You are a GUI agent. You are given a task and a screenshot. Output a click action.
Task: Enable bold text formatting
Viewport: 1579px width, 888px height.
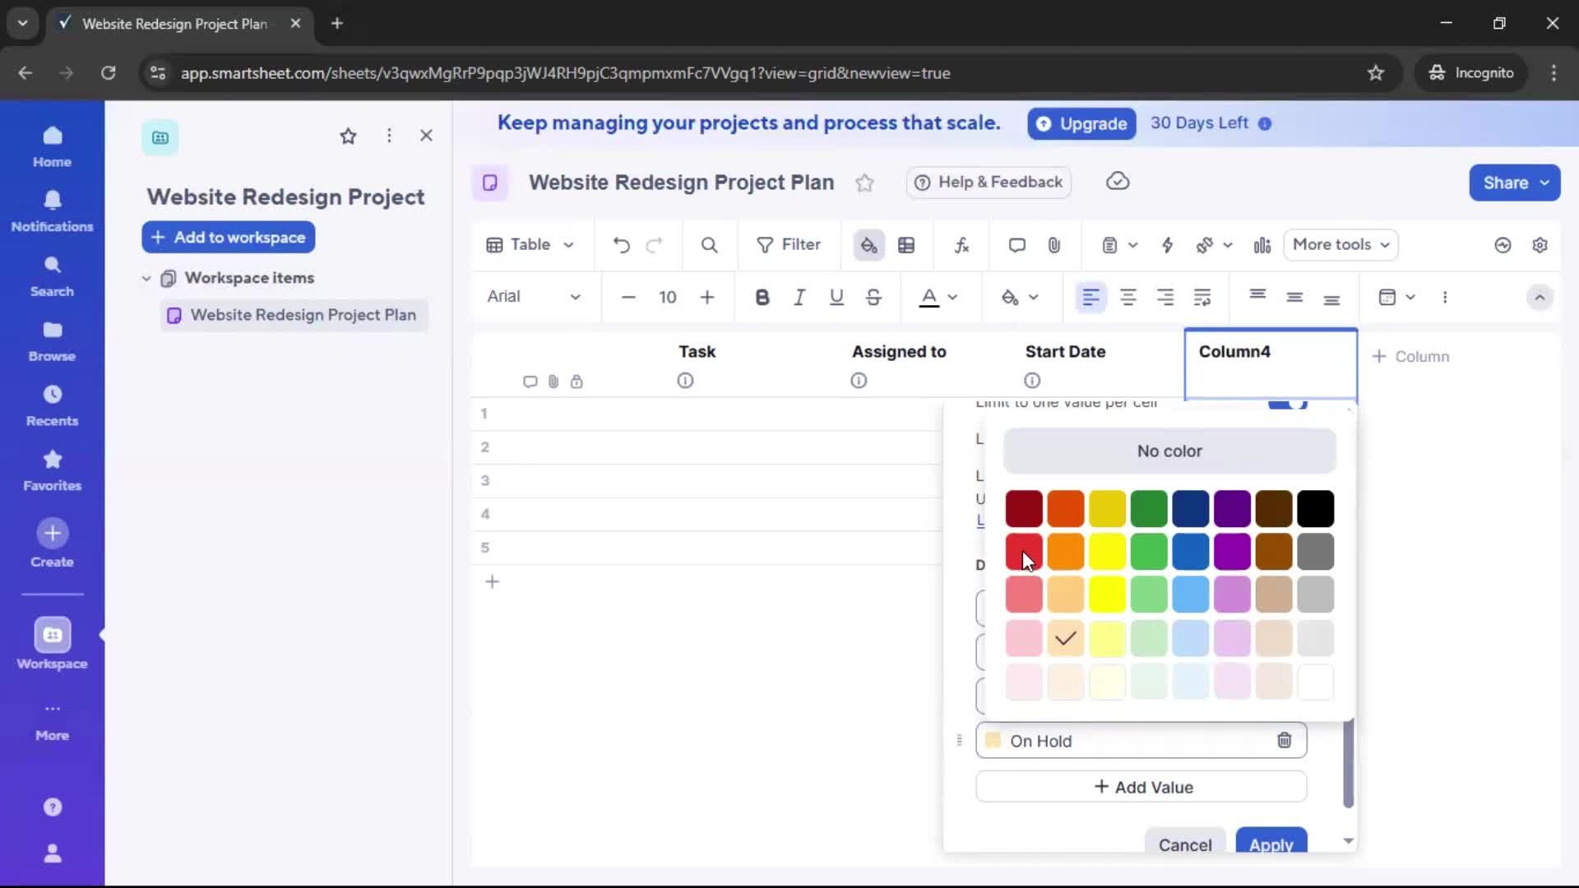coord(762,298)
